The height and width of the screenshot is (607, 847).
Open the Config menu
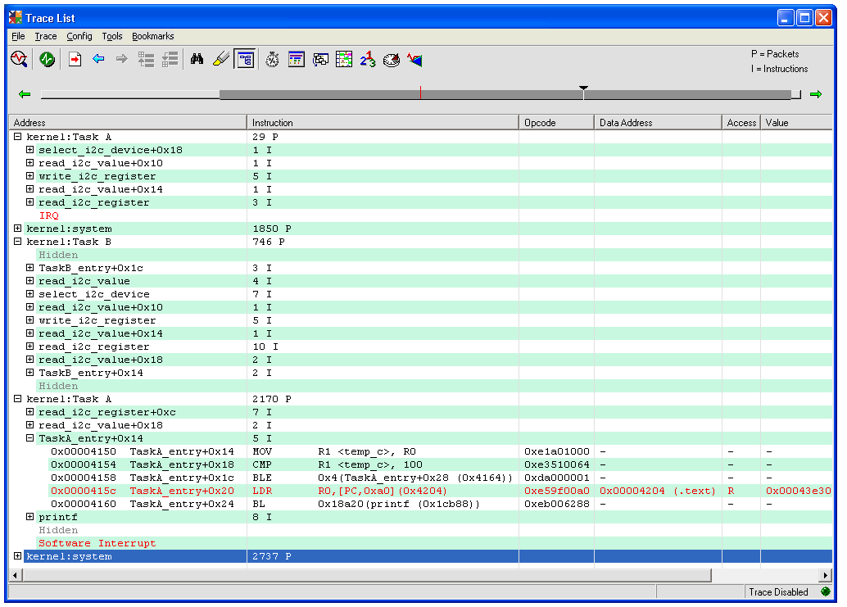click(79, 36)
